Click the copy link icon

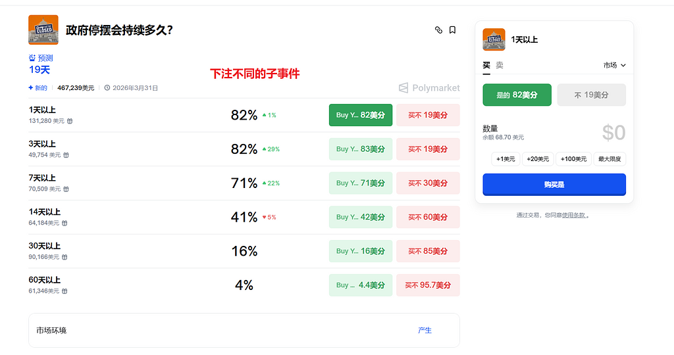coord(439,30)
